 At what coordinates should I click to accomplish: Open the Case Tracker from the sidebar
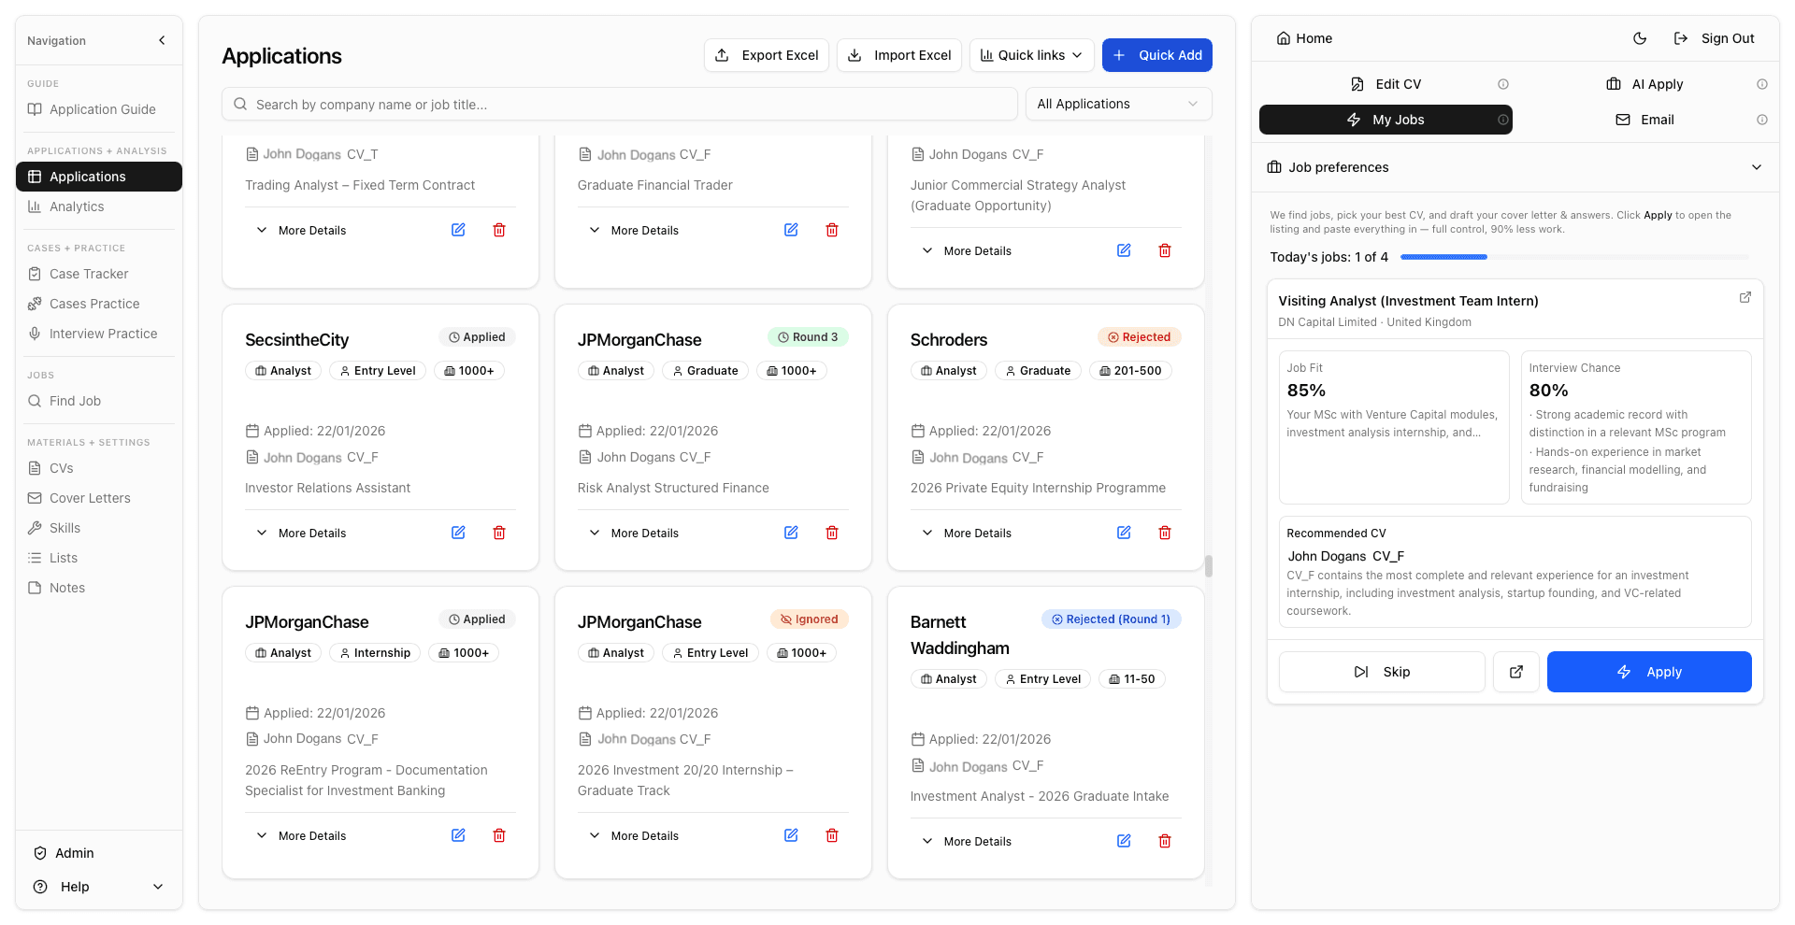click(x=89, y=274)
